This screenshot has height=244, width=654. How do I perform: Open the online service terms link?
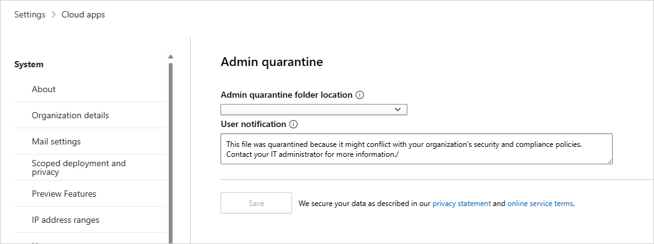pyautogui.click(x=541, y=204)
